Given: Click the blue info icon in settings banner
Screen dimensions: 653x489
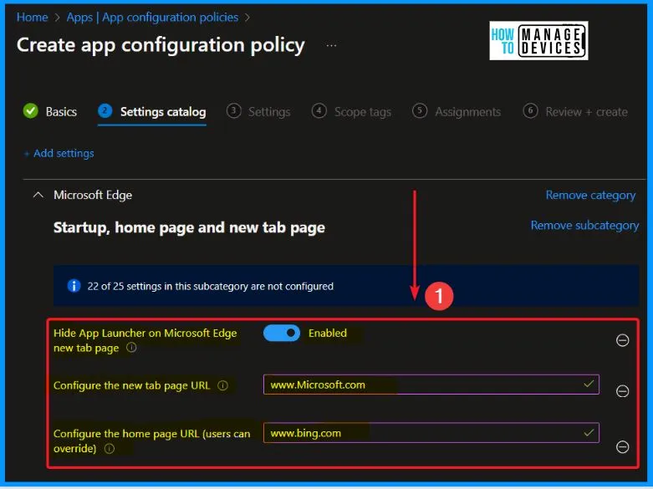Looking at the screenshot, I should coord(74,286).
